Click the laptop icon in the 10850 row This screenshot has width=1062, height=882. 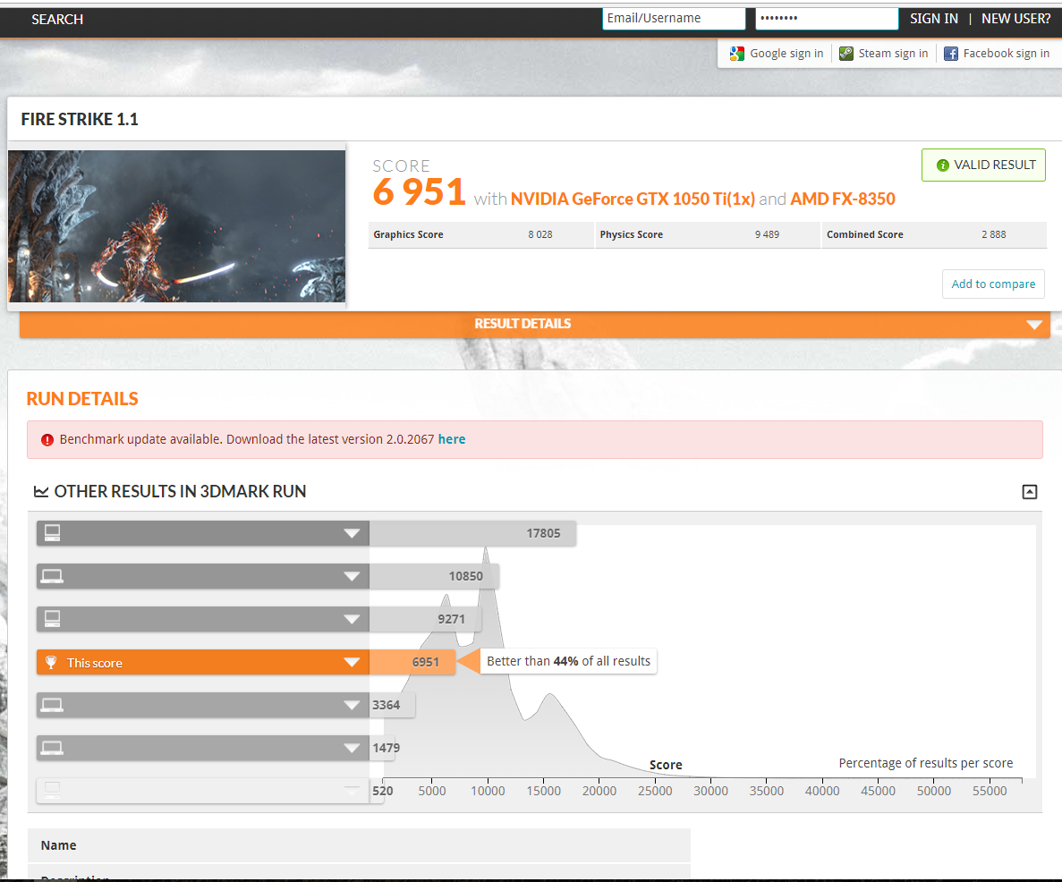tap(52, 576)
